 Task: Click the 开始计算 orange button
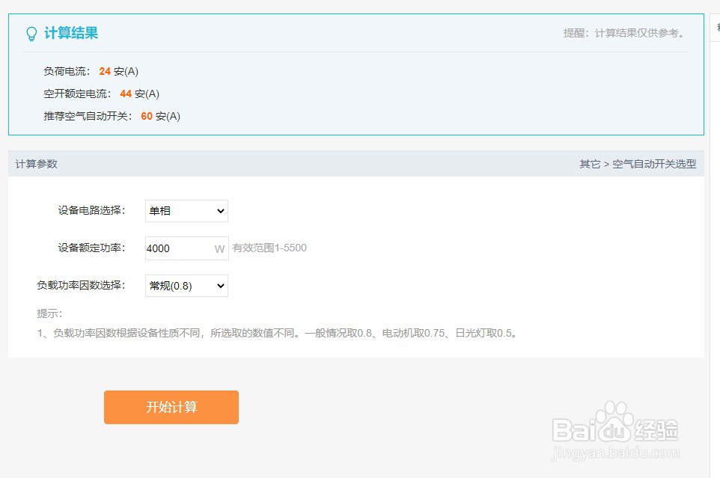(x=171, y=407)
